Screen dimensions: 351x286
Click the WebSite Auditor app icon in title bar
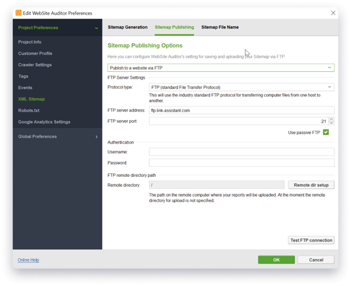19,12
